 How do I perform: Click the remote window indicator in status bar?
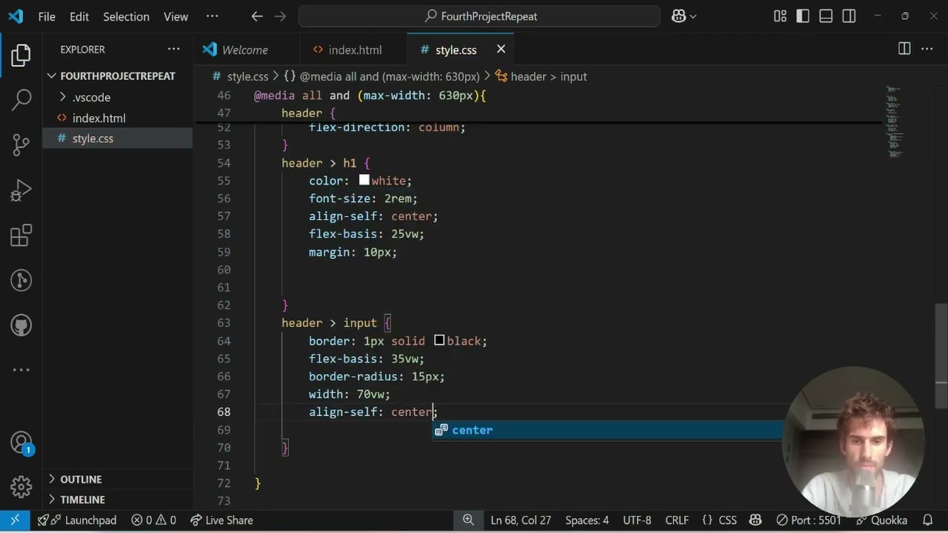15,520
